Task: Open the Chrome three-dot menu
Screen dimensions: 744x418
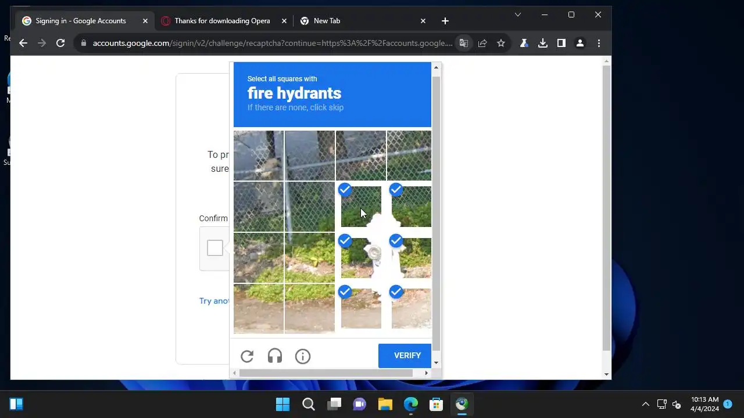Action: (599, 43)
